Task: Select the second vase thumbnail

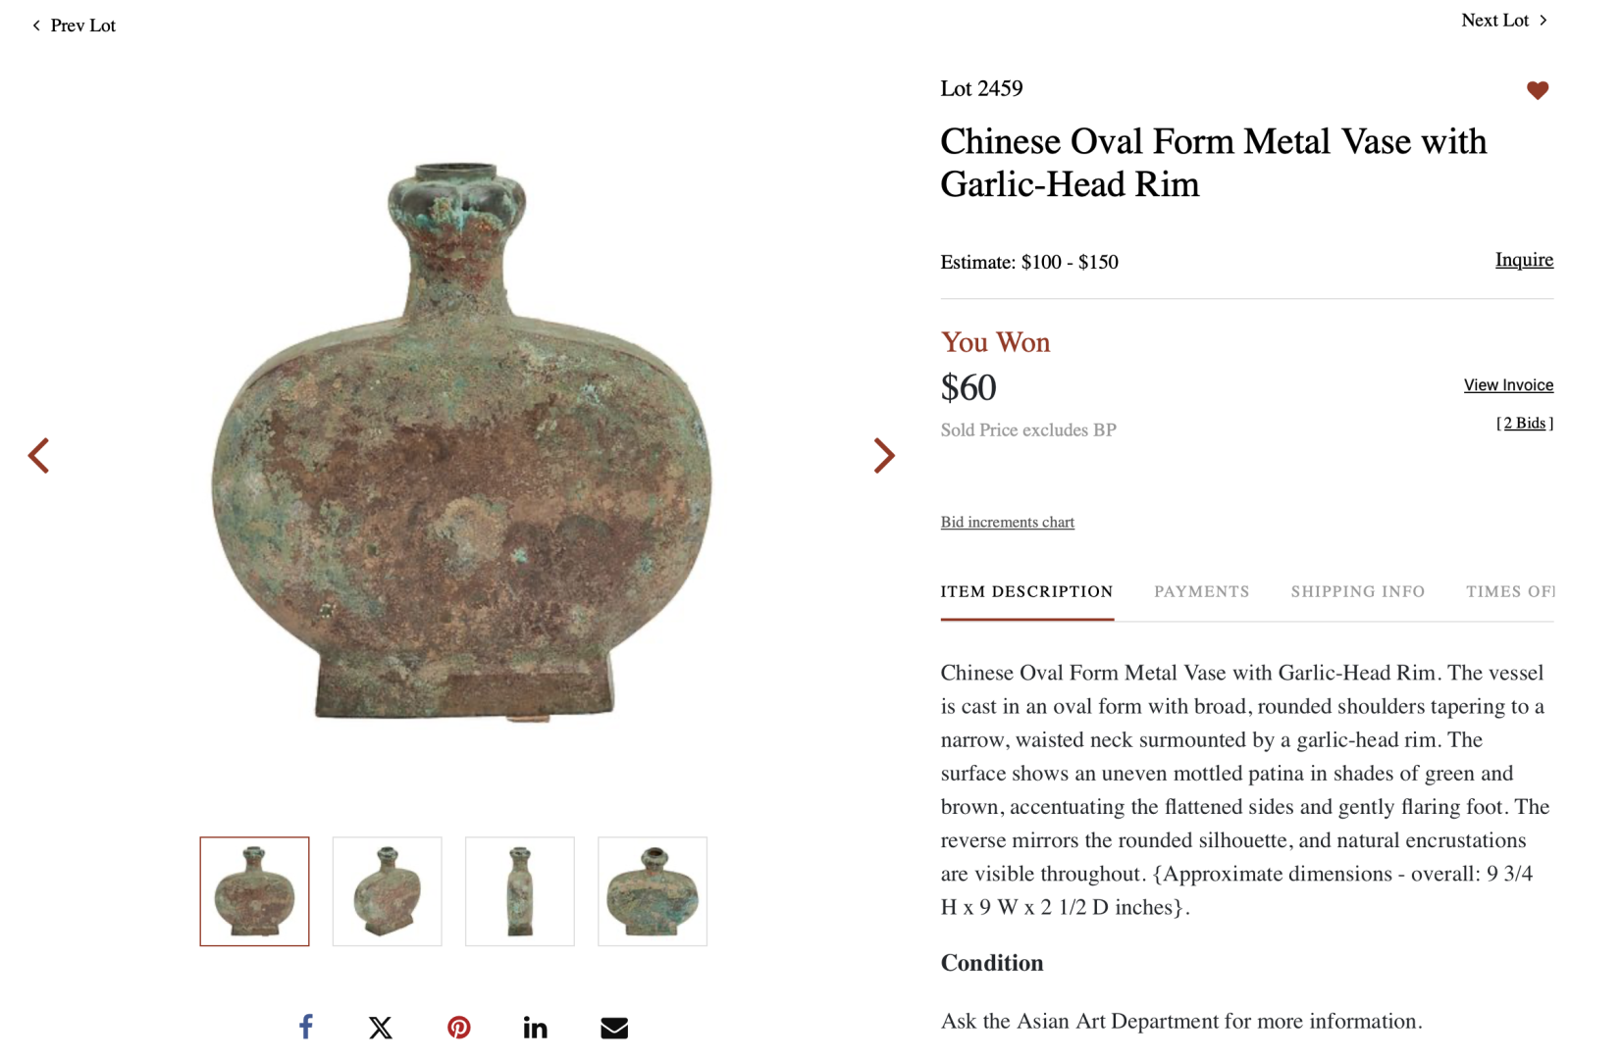Action: coord(387,890)
